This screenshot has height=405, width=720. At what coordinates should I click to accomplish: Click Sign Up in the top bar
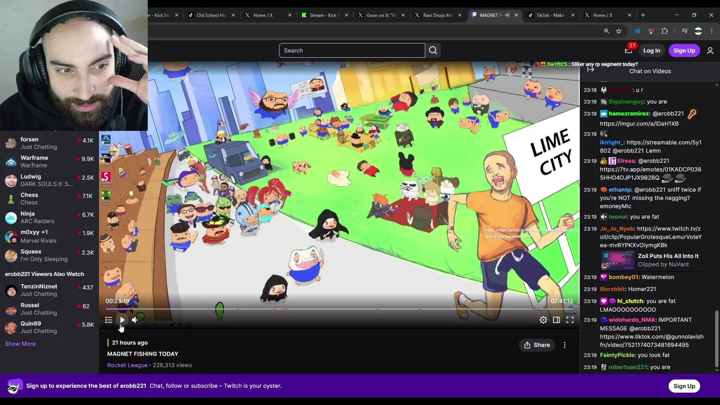(684, 51)
